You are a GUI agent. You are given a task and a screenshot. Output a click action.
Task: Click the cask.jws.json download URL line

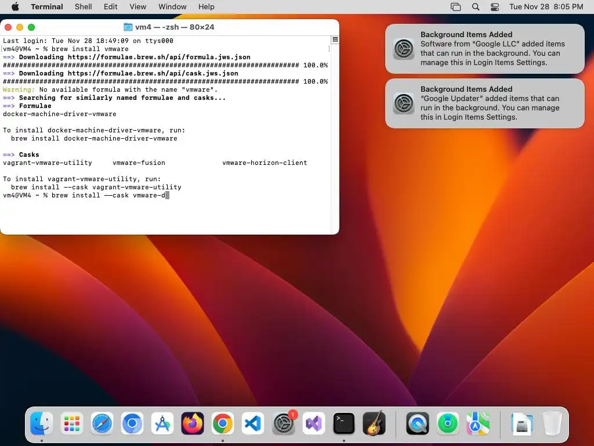pyautogui.click(x=121, y=73)
